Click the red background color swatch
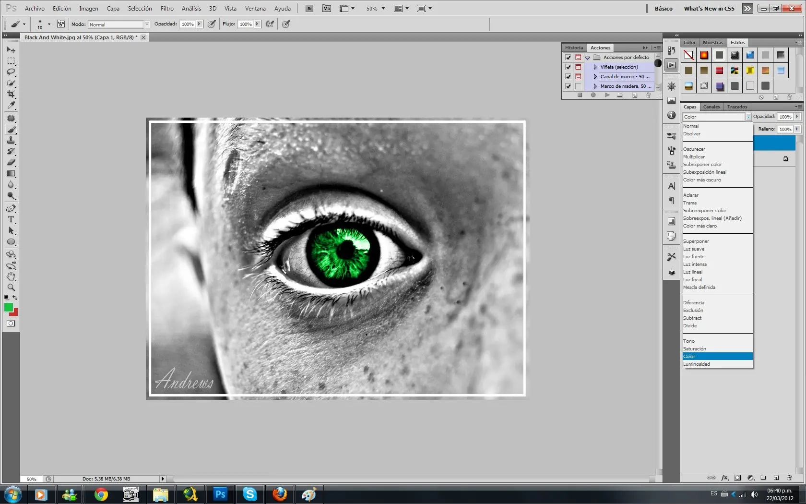Screen dimensions: 806x504 (x=15, y=313)
